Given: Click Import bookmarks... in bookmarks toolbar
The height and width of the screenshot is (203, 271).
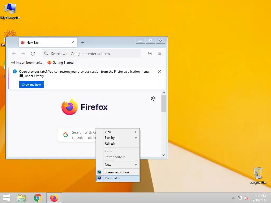Looking at the screenshot, I should pyautogui.click(x=28, y=62).
